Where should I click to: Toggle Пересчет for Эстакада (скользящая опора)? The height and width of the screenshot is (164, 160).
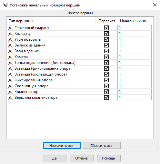106,74
